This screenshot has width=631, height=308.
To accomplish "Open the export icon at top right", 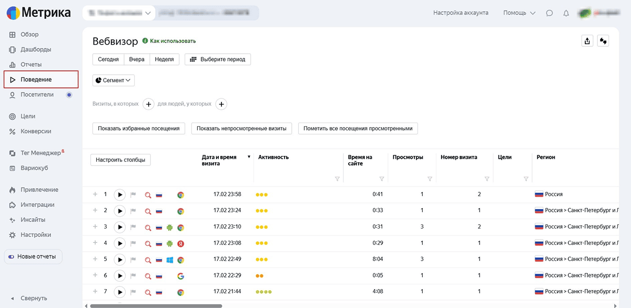I will point(587,41).
